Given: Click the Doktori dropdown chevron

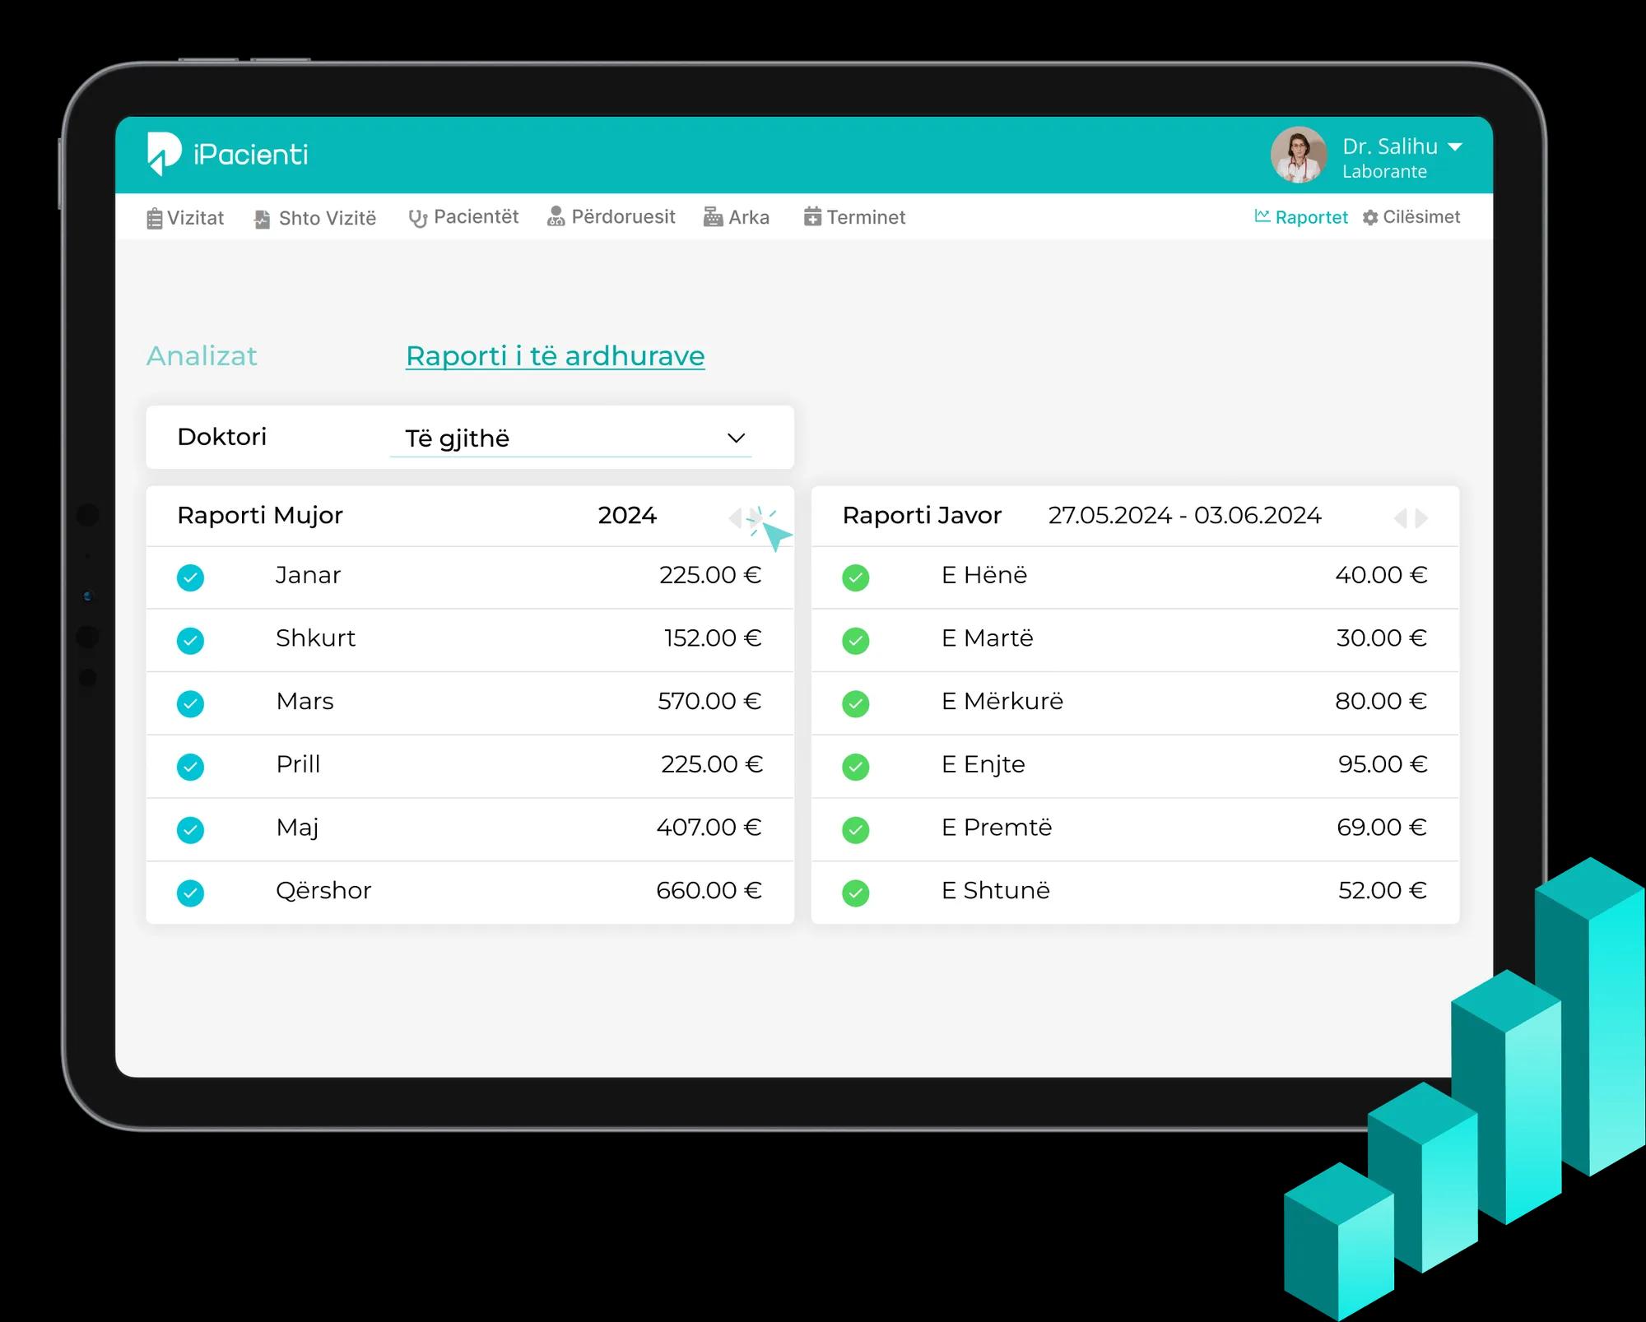Looking at the screenshot, I should click(x=737, y=438).
